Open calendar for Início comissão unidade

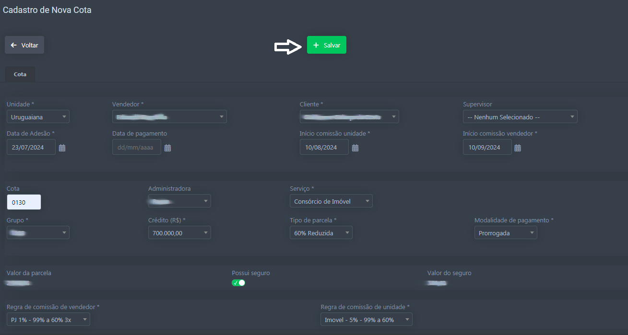click(355, 148)
